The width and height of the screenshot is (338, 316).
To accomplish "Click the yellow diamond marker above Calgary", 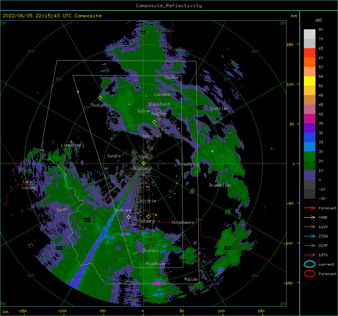I will click(148, 216).
